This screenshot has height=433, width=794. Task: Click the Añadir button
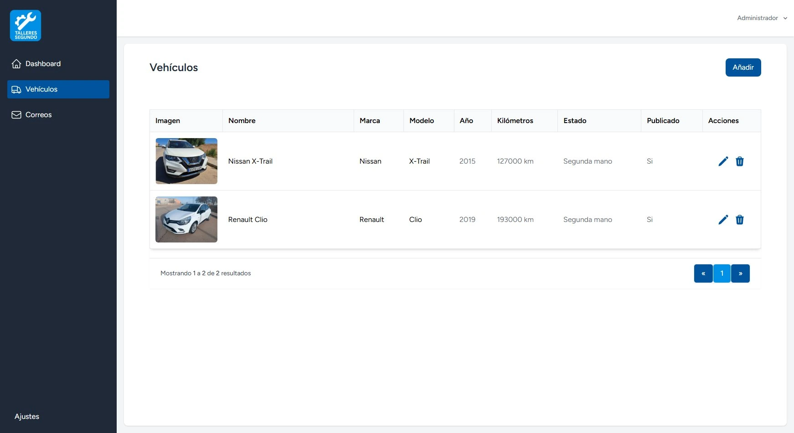point(743,67)
